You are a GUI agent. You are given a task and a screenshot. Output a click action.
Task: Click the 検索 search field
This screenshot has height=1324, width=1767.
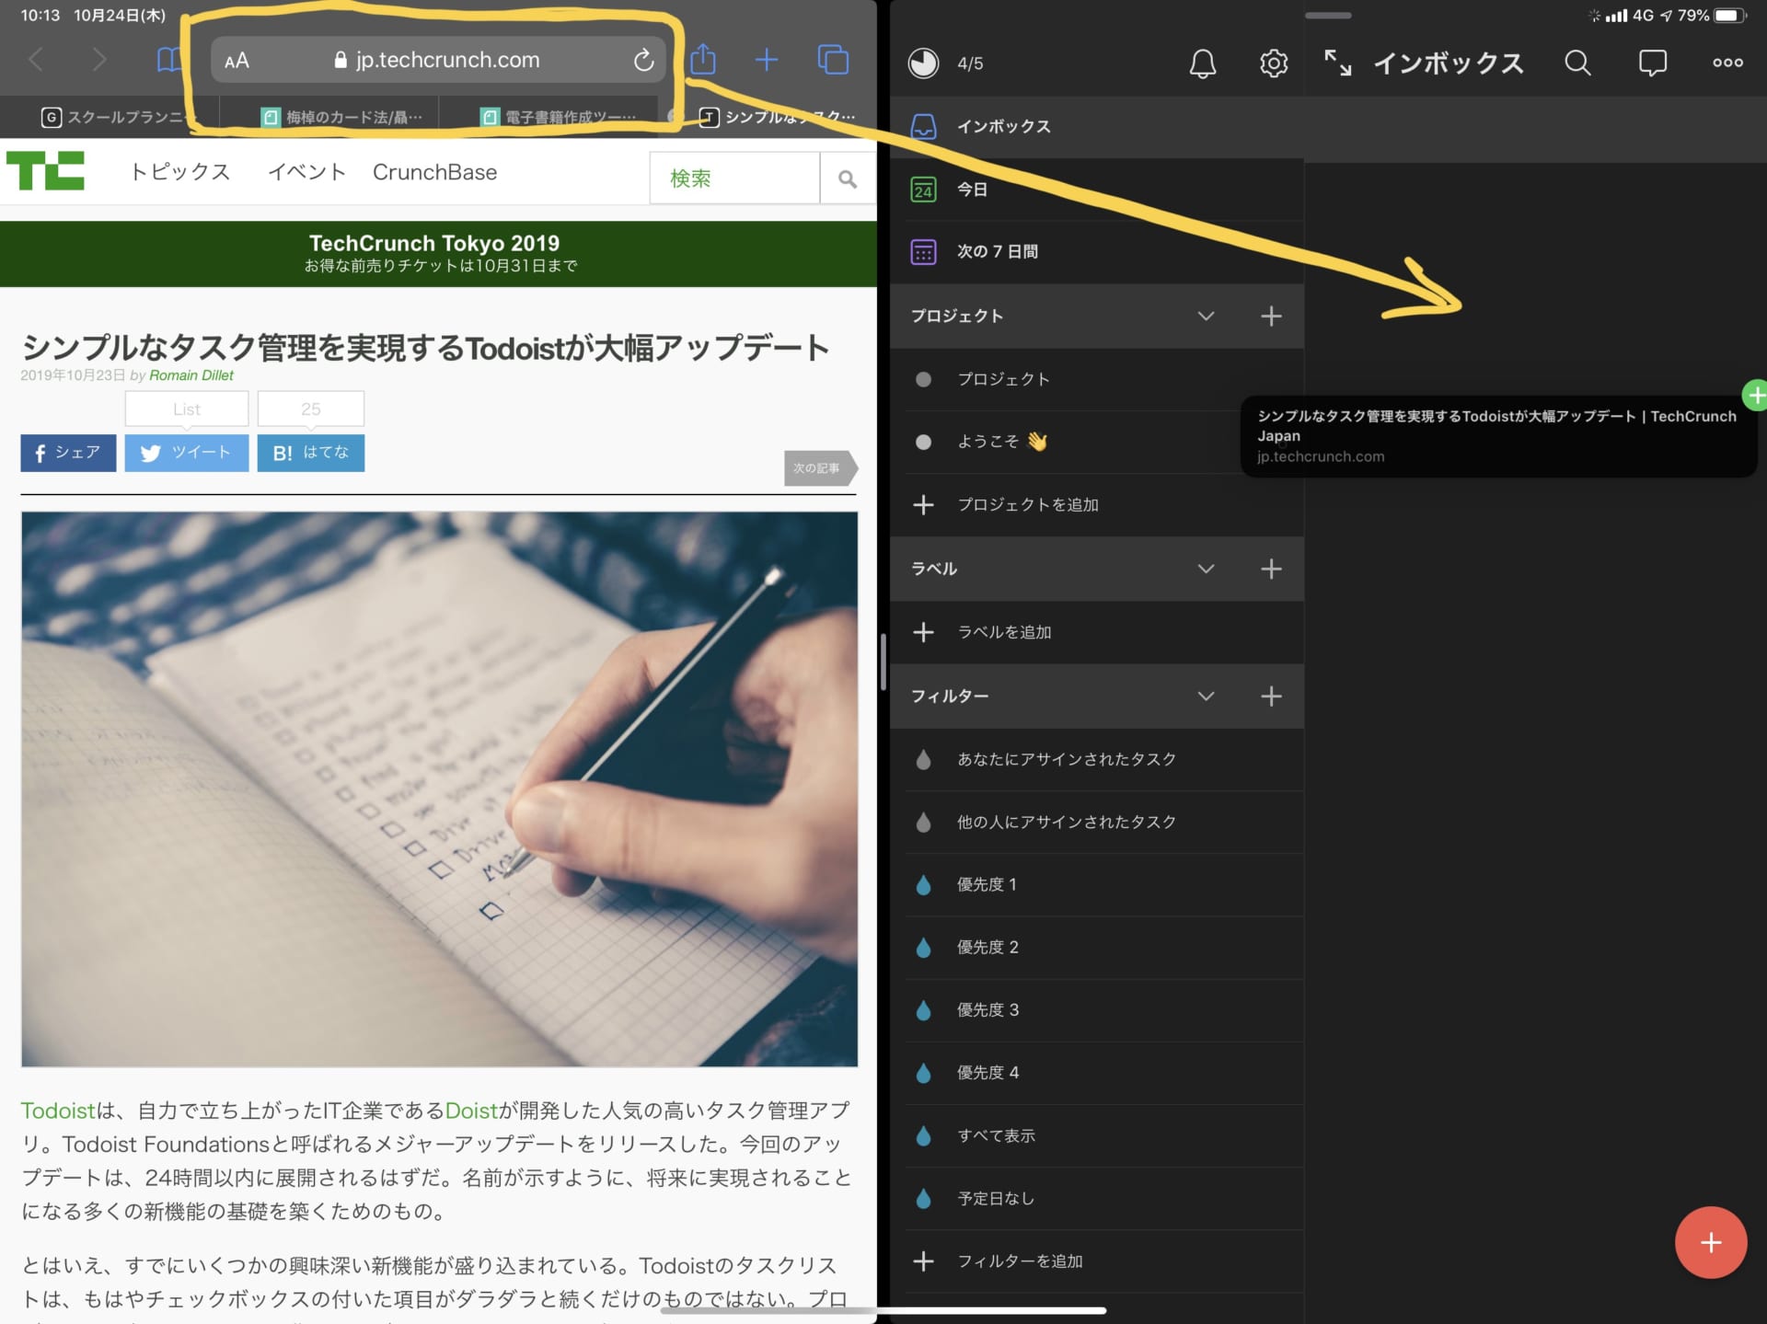coord(733,178)
